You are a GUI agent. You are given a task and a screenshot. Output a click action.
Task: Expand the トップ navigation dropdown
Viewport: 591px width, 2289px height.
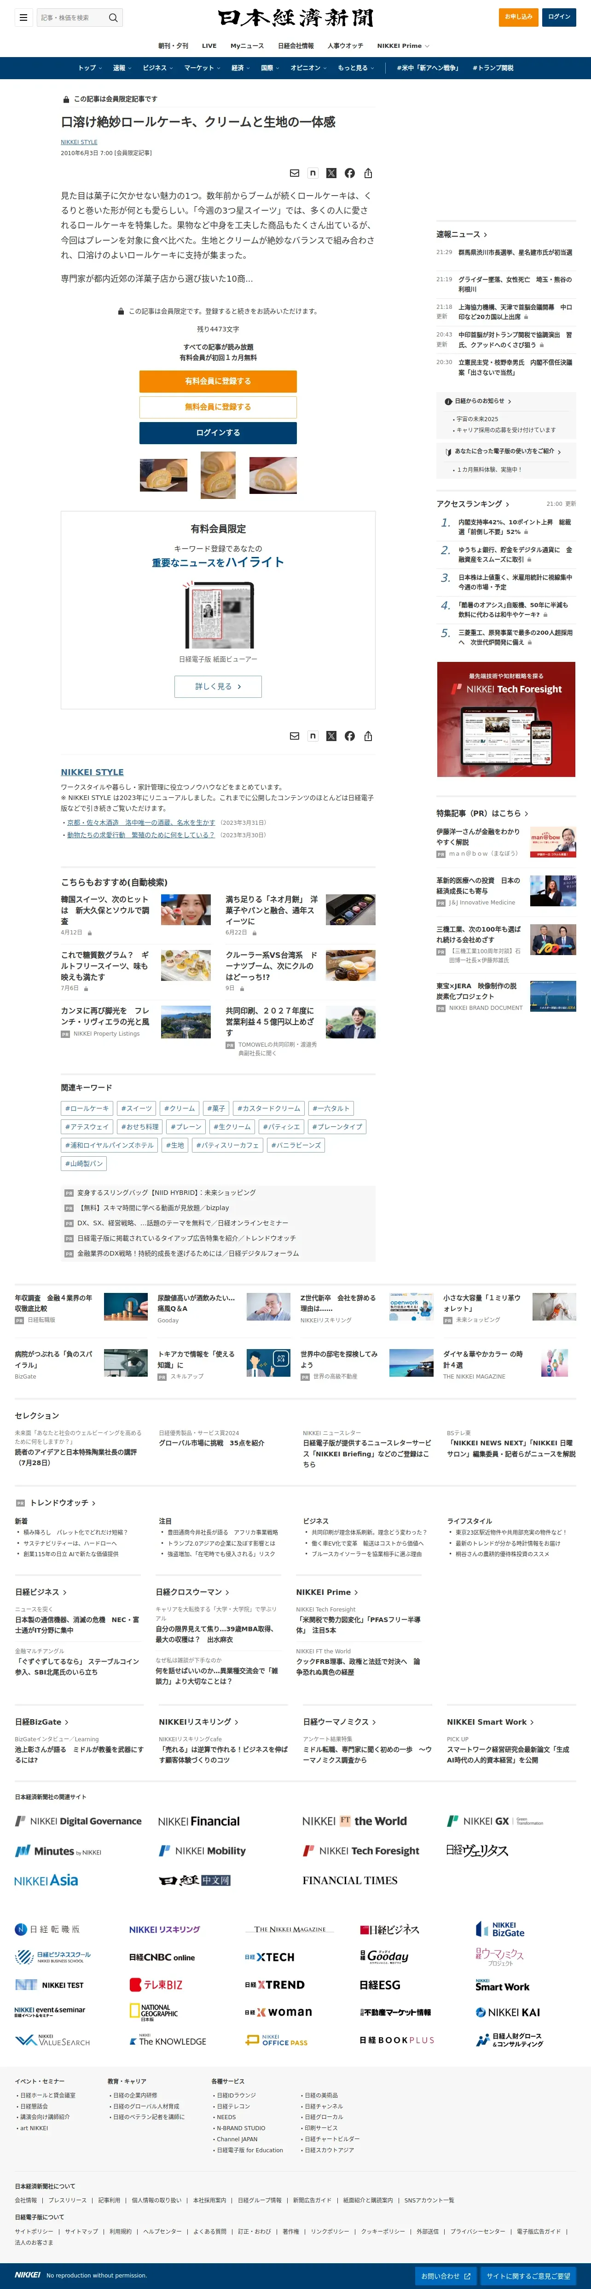pyautogui.click(x=90, y=69)
